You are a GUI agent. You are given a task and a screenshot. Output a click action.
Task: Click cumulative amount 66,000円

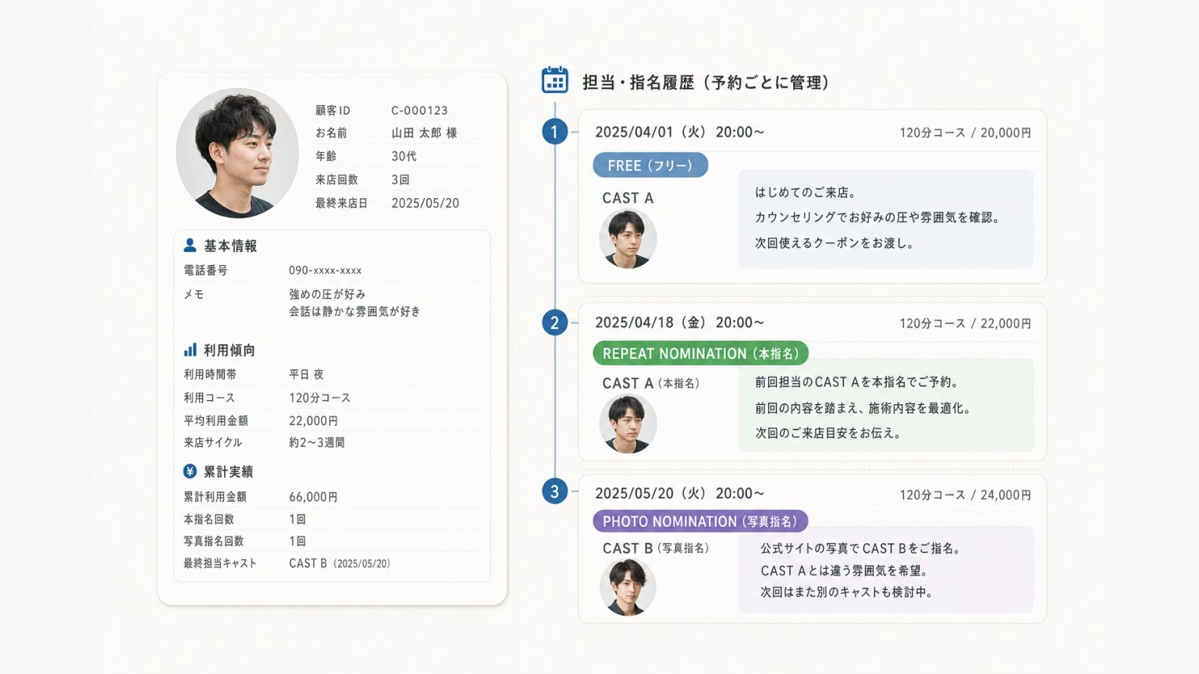314,497
